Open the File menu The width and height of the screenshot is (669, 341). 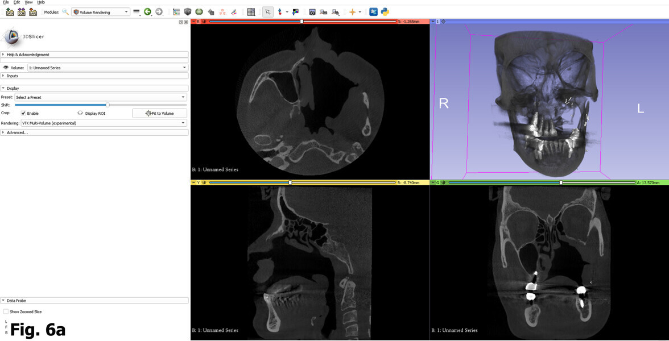6,2
